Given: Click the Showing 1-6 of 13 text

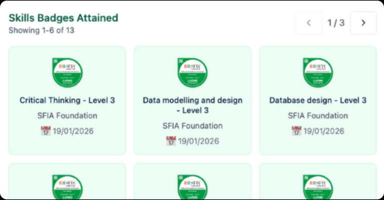Looking at the screenshot, I should 41,30.
